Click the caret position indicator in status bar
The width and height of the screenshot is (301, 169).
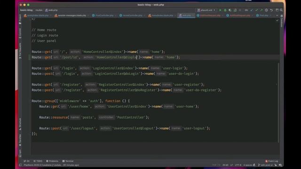(225, 165)
